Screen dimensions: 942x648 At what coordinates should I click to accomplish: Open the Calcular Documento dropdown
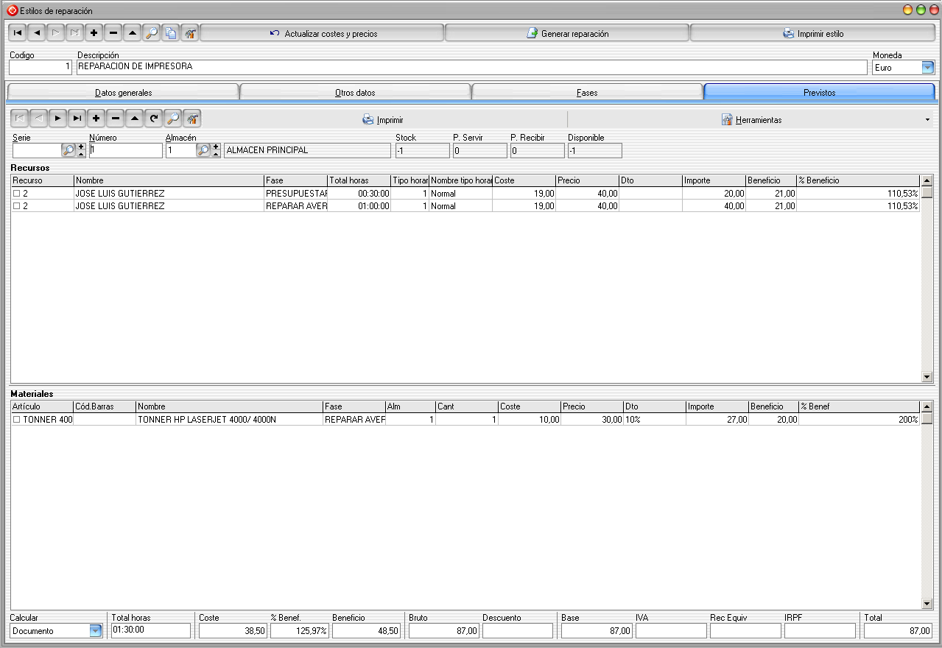(96, 631)
